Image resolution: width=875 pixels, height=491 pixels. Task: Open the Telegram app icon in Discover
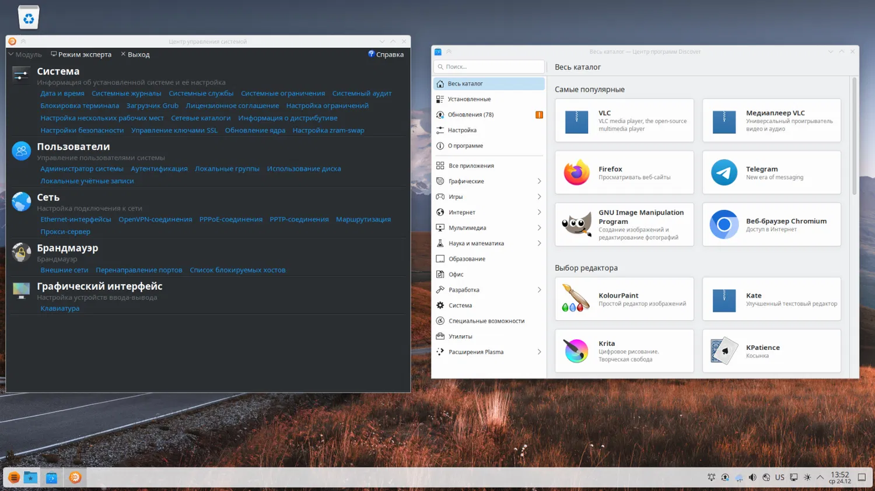724,173
